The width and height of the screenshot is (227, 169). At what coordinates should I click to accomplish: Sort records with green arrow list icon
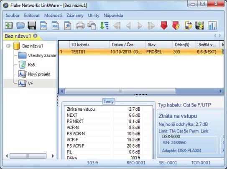(104, 26)
